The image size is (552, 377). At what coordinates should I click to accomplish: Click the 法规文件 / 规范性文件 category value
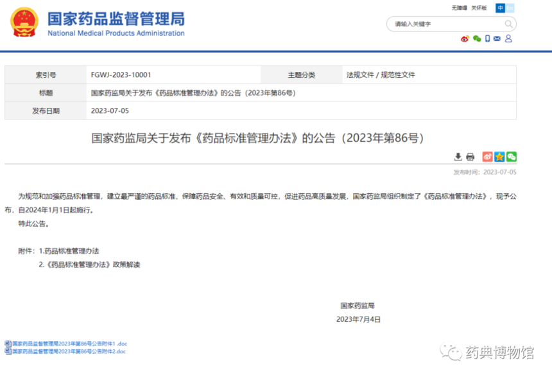click(381, 75)
